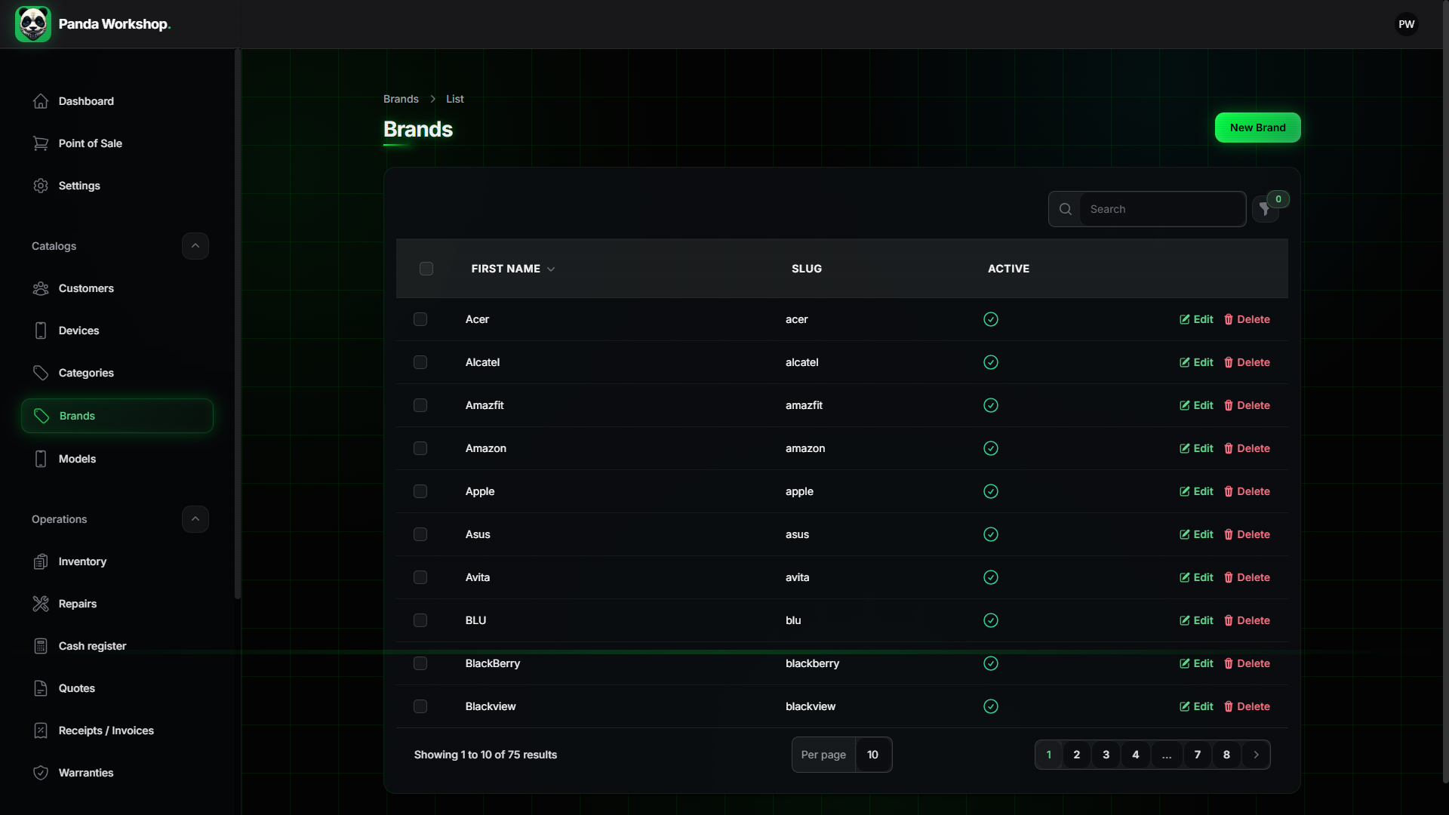Open the Inventory menu item

coord(117,561)
